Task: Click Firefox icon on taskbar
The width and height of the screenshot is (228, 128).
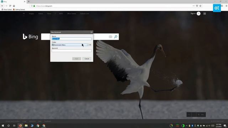Action: (20, 126)
